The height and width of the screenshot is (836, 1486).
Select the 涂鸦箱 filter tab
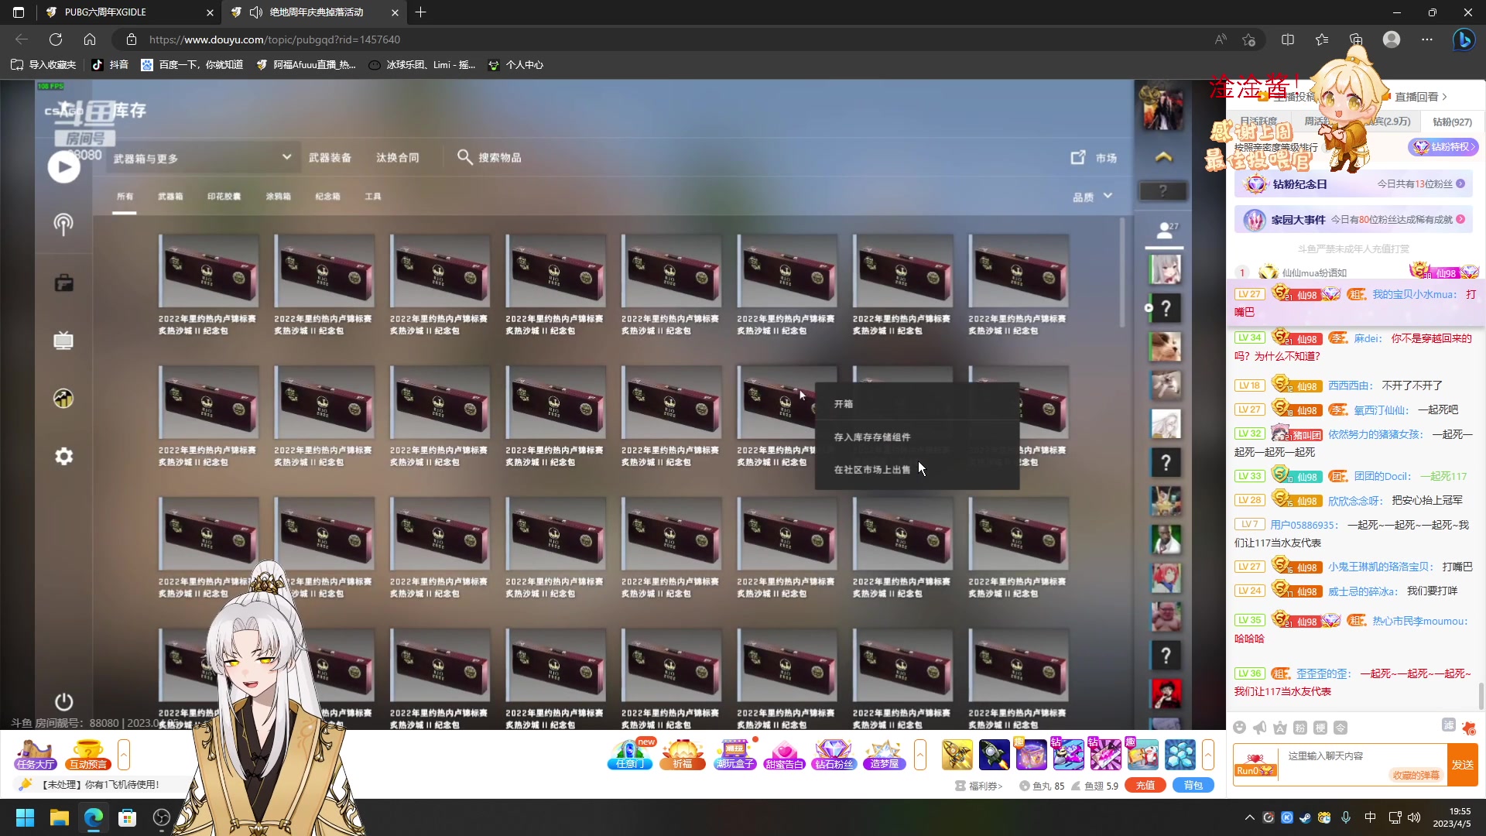pyautogui.click(x=279, y=197)
